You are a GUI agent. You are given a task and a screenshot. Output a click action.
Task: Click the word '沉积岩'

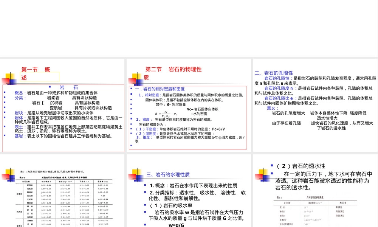[56, 103]
